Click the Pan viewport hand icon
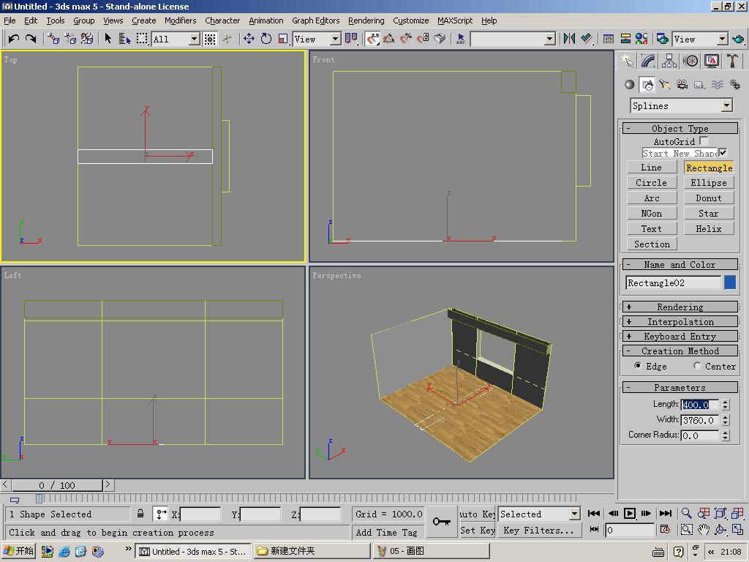This screenshot has height=562, width=749. coord(704,529)
